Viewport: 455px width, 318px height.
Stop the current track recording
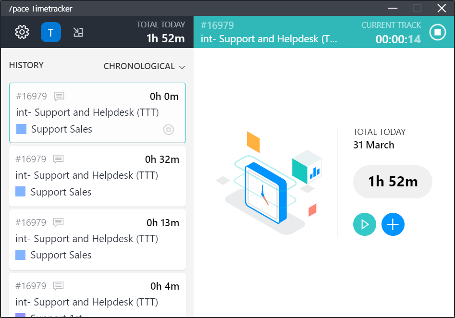tap(438, 32)
